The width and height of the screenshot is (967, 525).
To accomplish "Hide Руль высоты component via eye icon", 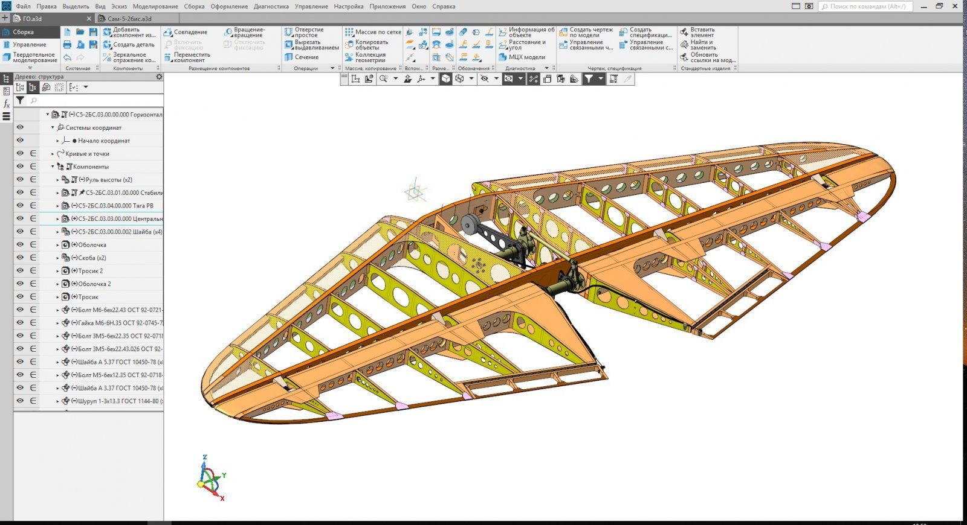I will coord(20,179).
